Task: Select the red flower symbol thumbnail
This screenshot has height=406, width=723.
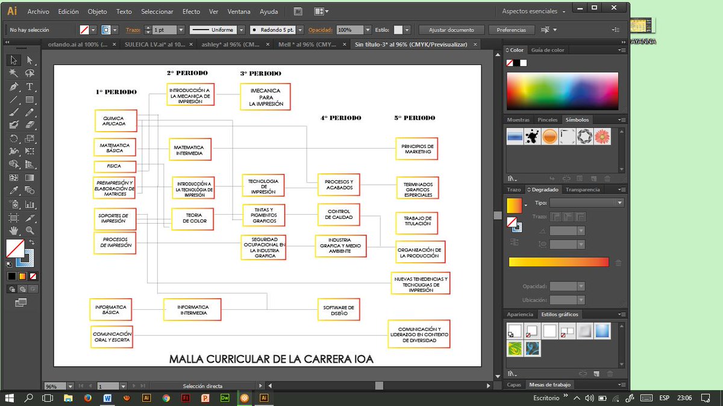Action: (x=602, y=137)
